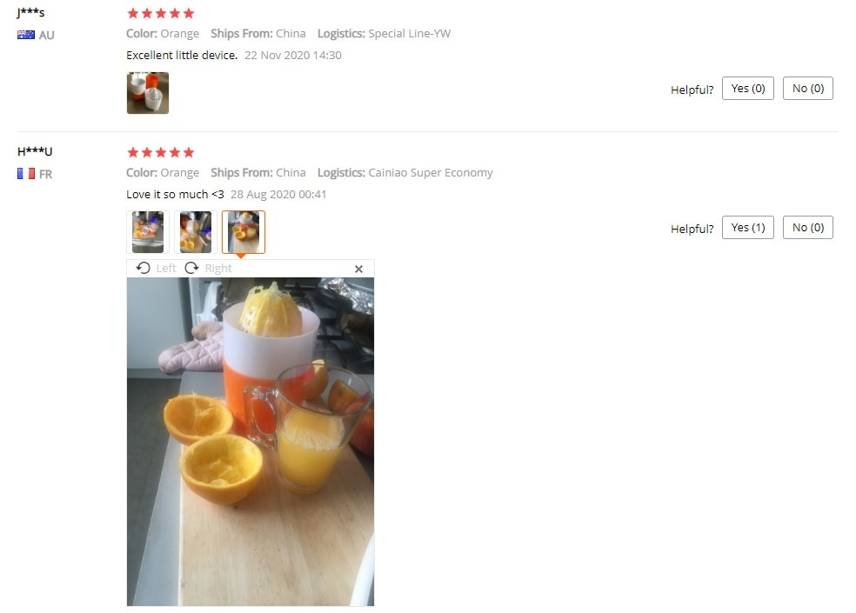Viewport: 856px width, 613px height.
Task: Vote No (0) on H***U review
Action: point(808,228)
